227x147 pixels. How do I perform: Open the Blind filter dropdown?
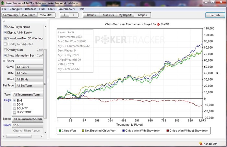29,80
